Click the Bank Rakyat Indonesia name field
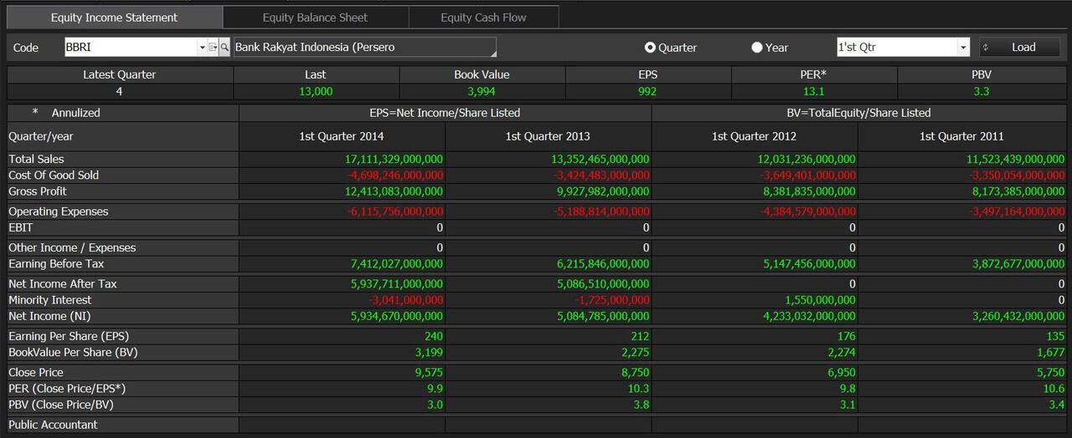The height and width of the screenshot is (438, 1072). coord(364,48)
